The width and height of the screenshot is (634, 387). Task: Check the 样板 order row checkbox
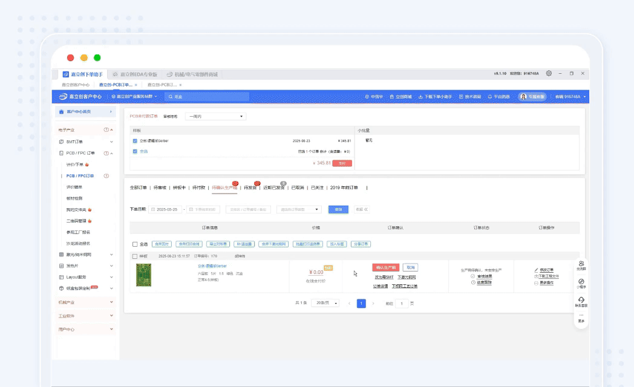[x=135, y=256]
